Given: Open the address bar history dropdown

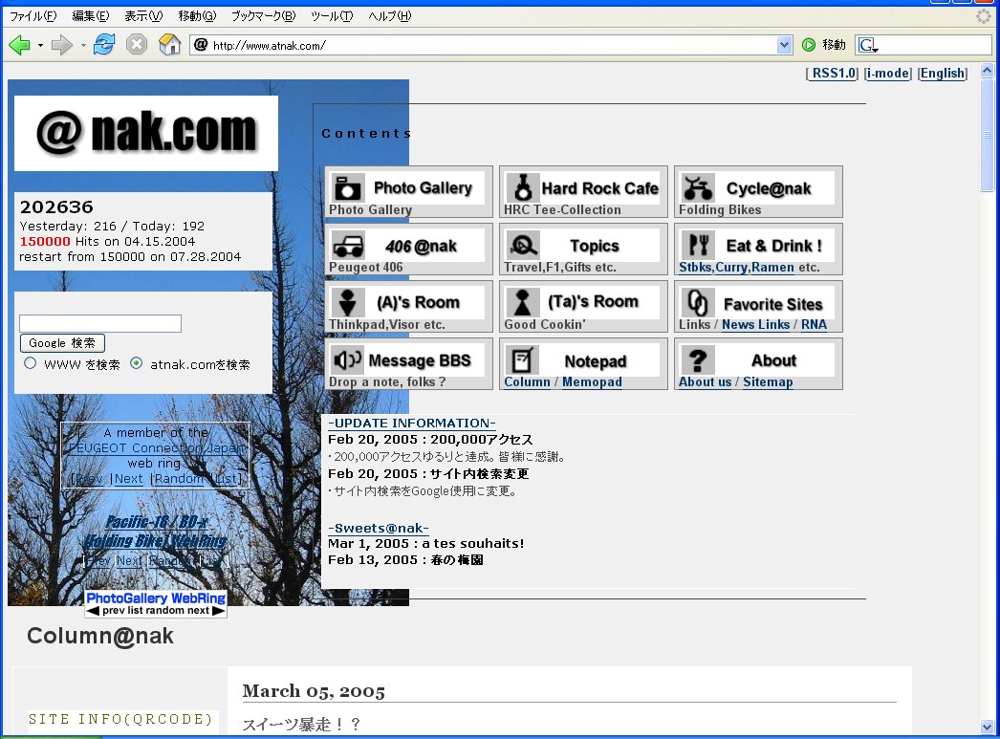Looking at the screenshot, I should 785,45.
